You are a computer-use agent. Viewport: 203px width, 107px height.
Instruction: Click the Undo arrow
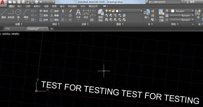41,2
